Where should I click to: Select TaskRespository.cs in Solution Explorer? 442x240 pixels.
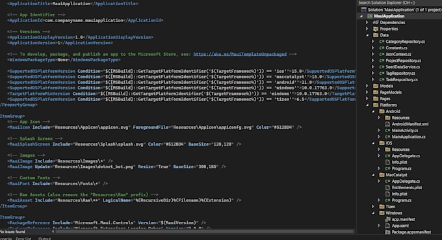click(x=402, y=79)
